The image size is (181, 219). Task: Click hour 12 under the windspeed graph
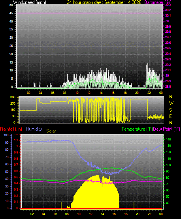click(89, 93)
